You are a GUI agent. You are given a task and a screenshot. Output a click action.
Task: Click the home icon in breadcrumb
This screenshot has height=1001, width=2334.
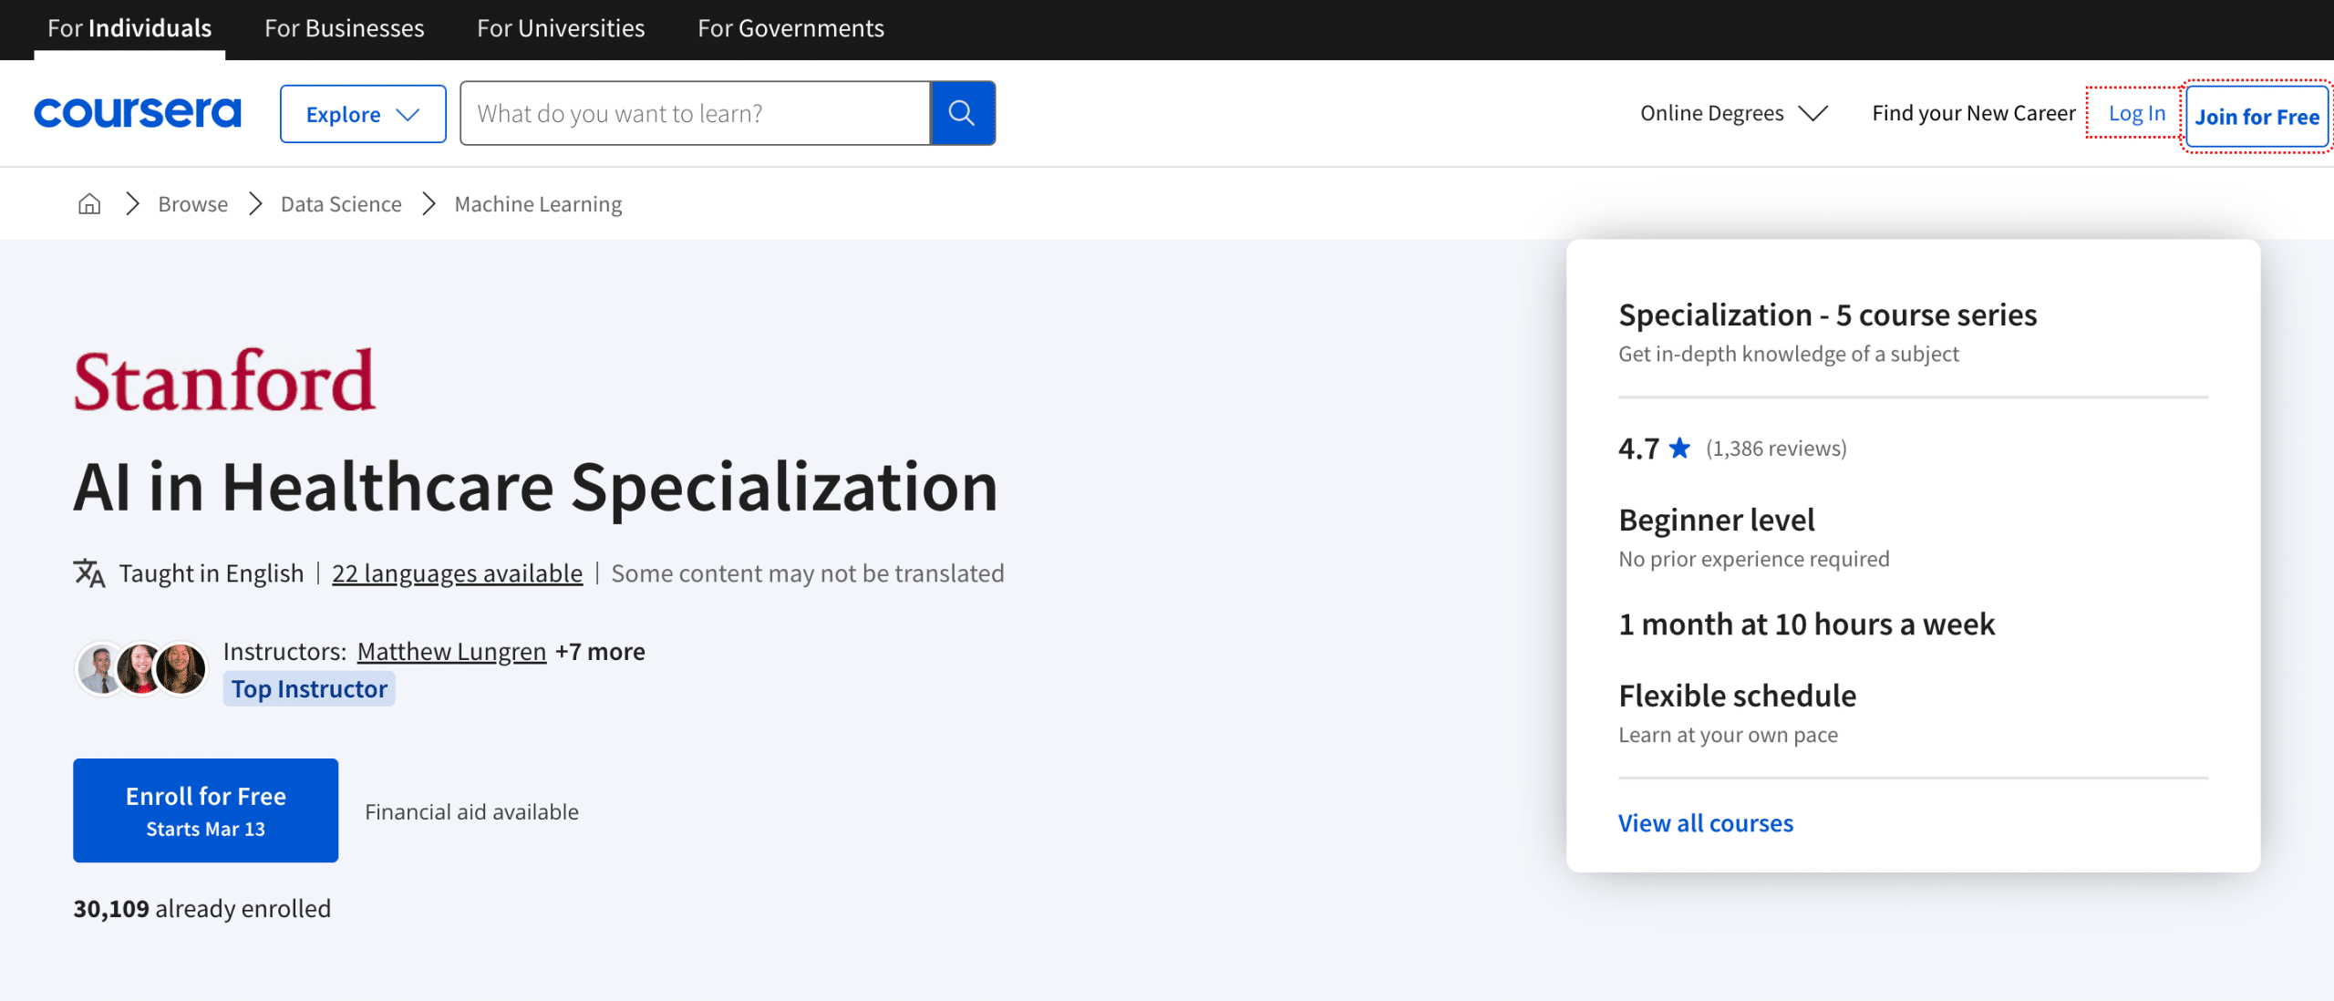point(89,203)
